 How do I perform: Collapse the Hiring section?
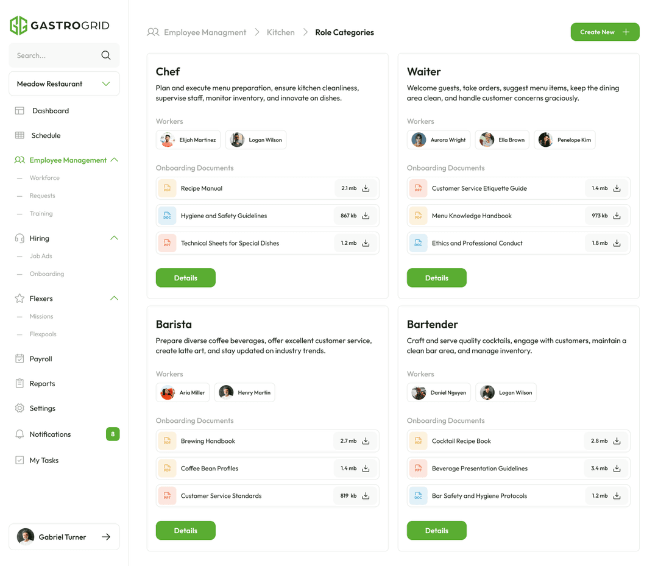pos(113,238)
